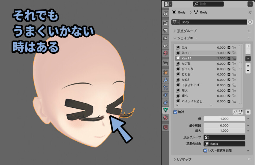
Task: Open the Texture properties tab
Action: coord(165,127)
